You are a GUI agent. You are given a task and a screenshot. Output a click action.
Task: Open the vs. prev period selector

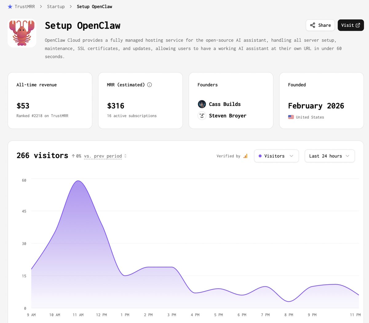(105, 156)
